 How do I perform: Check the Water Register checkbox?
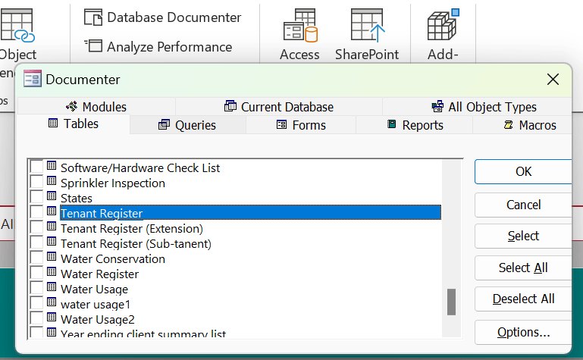click(x=36, y=273)
